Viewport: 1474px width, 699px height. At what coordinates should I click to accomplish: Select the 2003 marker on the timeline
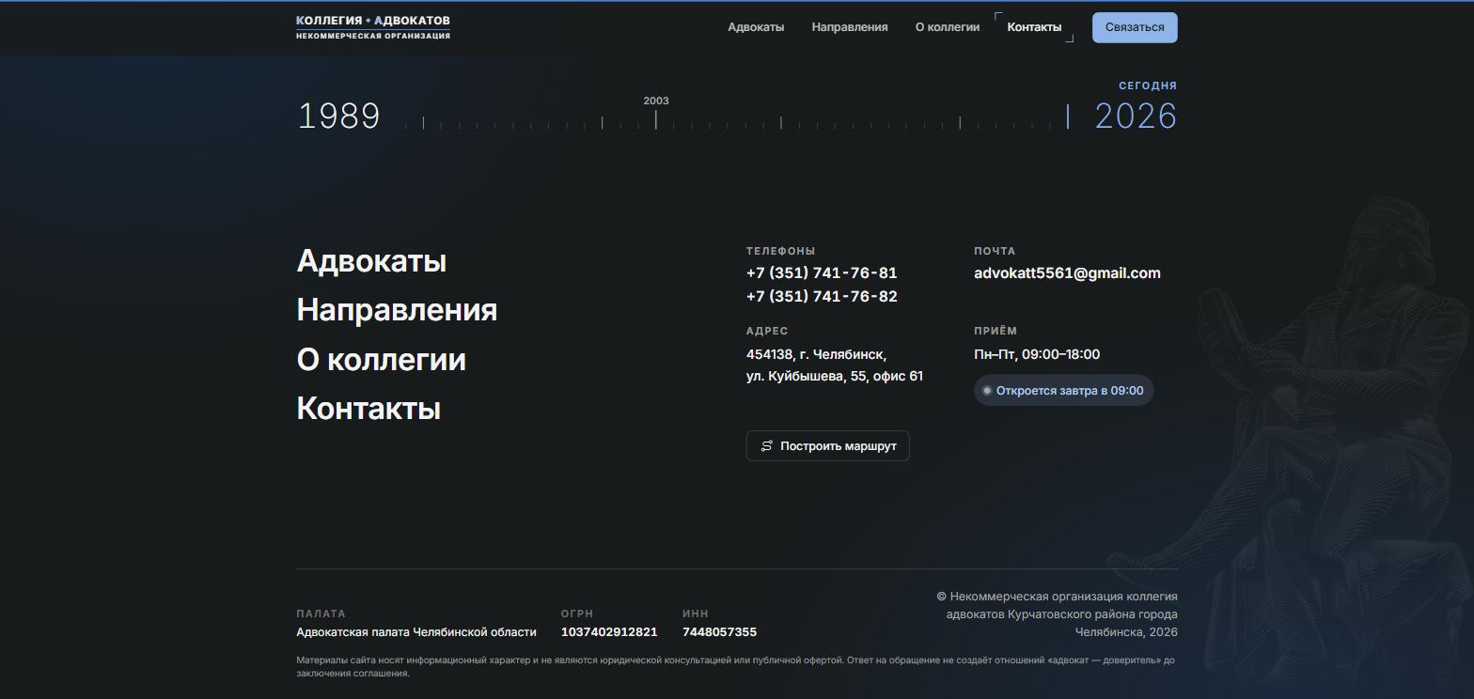point(656,112)
